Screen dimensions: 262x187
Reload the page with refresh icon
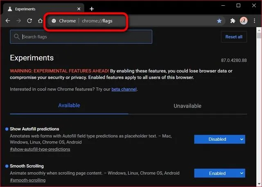pyautogui.click(x=29, y=21)
